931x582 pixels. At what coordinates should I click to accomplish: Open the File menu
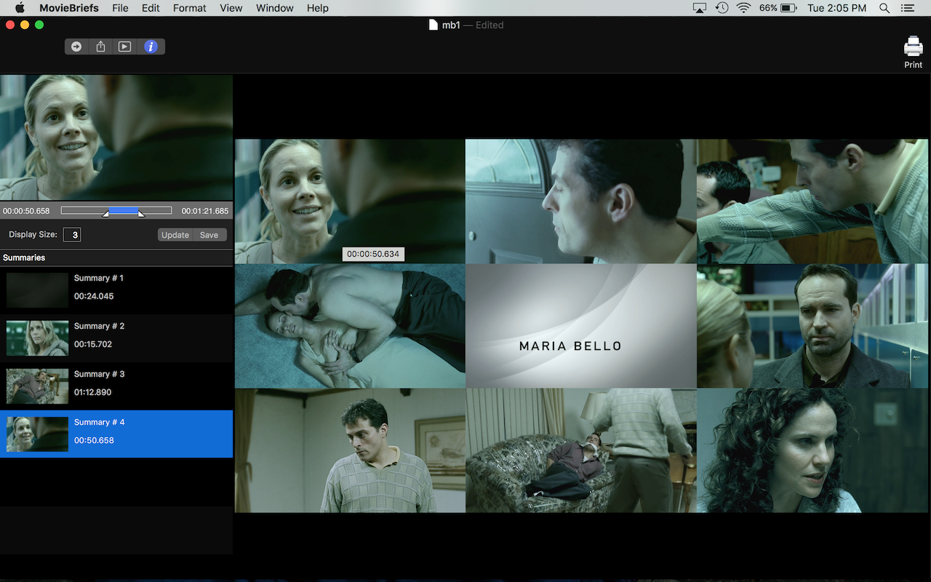[x=120, y=8]
